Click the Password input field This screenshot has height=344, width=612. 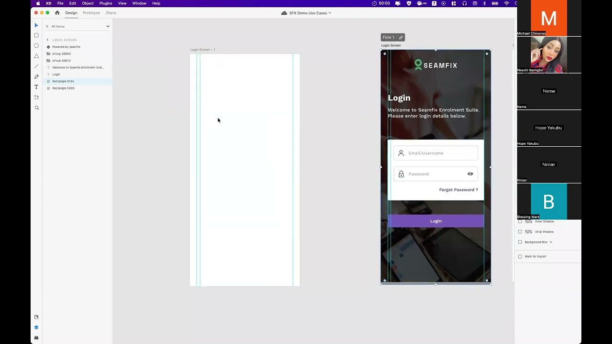436,174
